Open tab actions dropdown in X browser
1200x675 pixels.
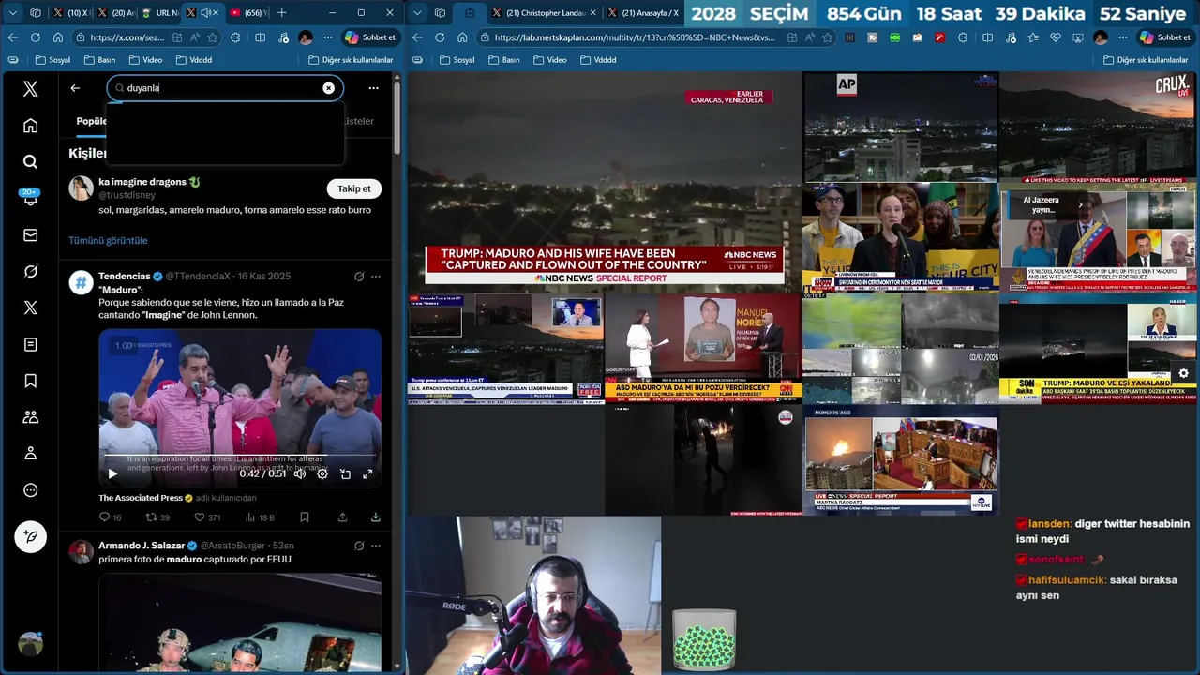(x=13, y=13)
